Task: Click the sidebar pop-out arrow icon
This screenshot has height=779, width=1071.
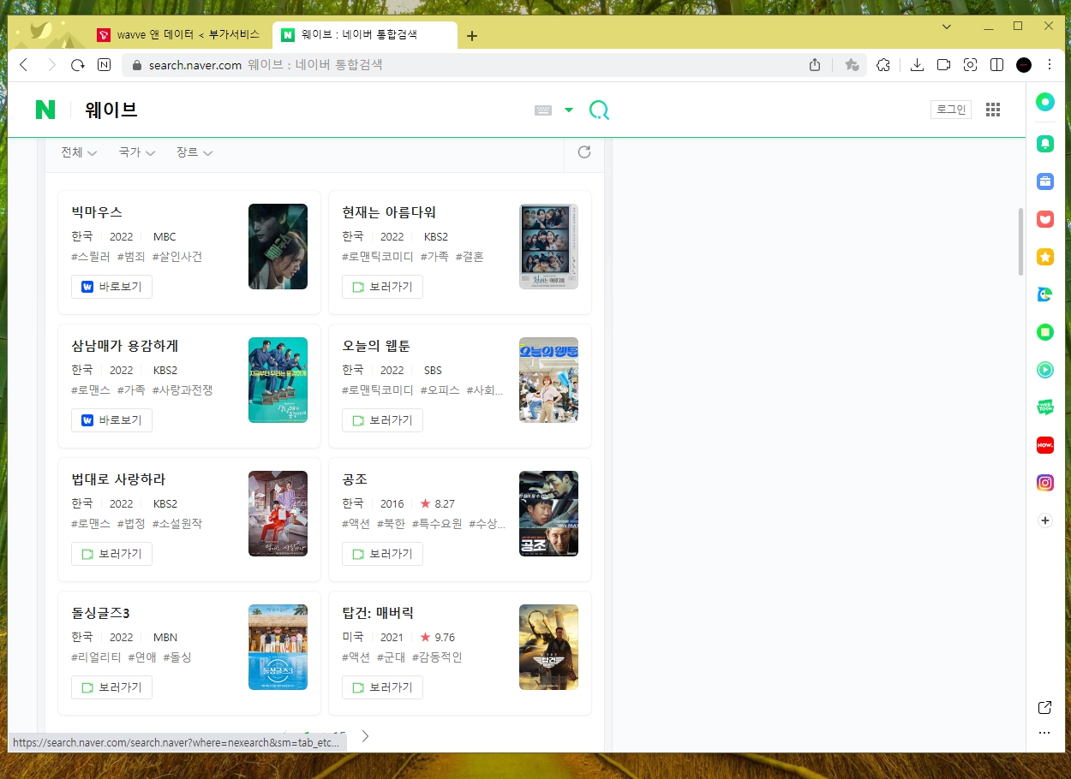Action: click(1044, 707)
